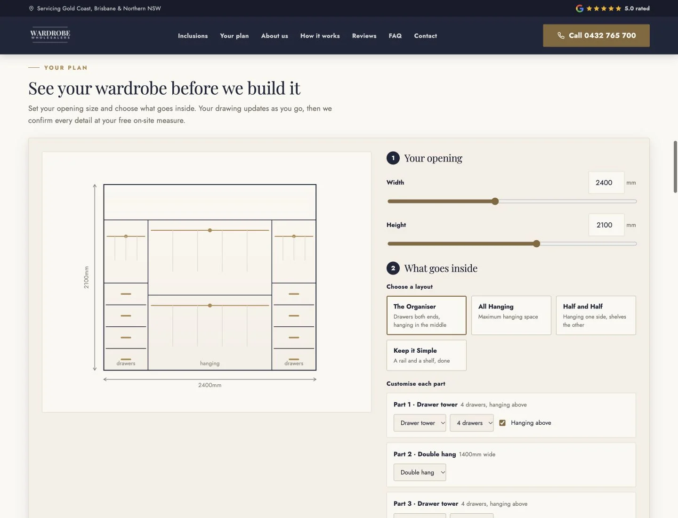Select The Organiser layout card

pyautogui.click(x=427, y=316)
